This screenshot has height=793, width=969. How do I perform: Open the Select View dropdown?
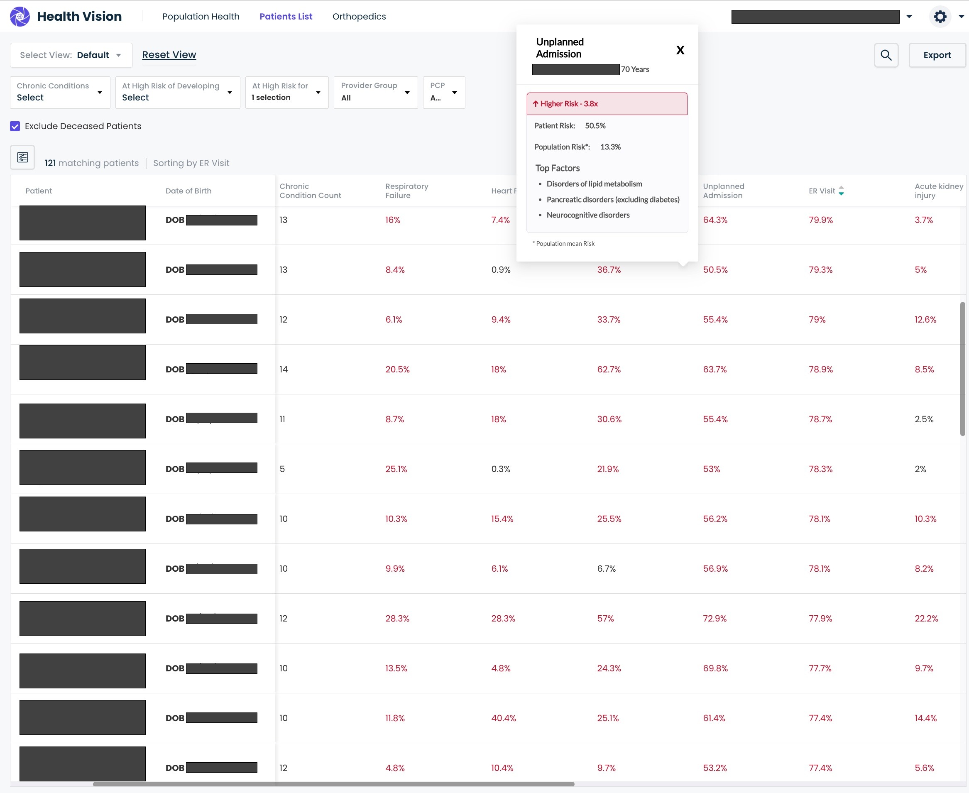(x=71, y=55)
